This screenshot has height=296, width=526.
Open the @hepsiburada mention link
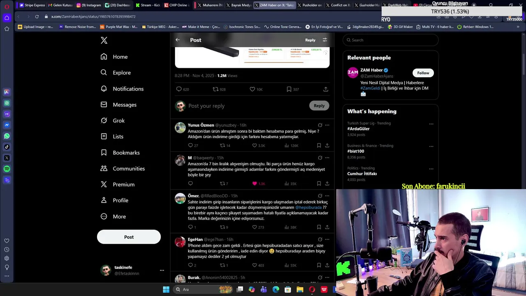pyautogui.click(x=308, y=208)
